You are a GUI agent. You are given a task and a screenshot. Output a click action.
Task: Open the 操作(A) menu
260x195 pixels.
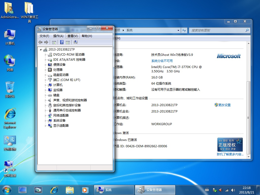(58, 36)
